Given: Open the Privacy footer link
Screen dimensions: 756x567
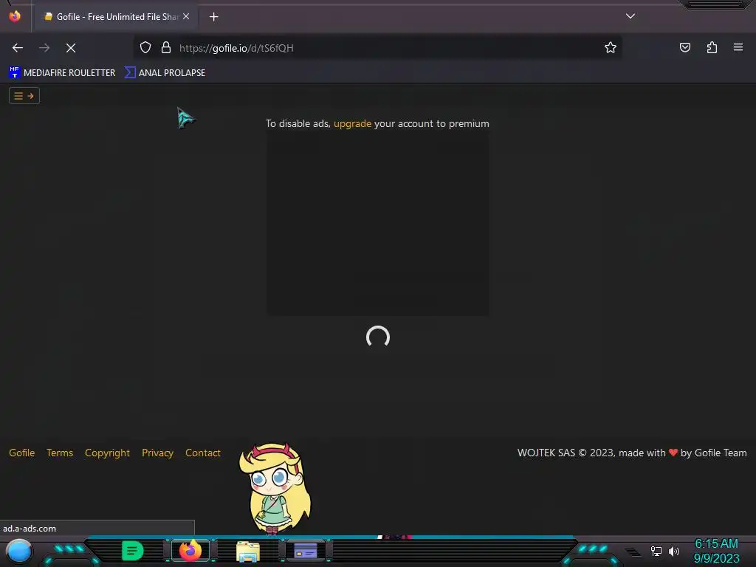Looking at the screenshot, I should [158, 453].
